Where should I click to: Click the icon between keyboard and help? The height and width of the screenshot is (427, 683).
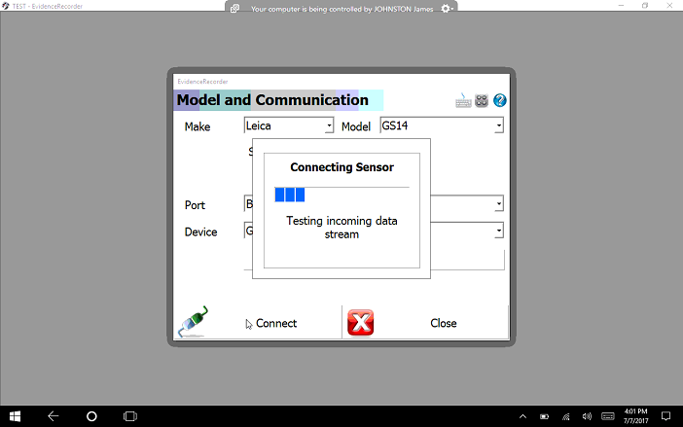coord(482,100)
